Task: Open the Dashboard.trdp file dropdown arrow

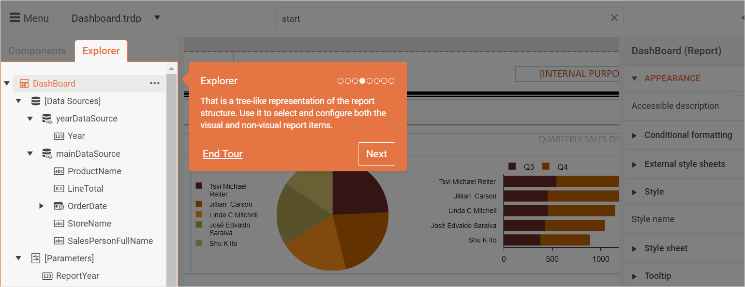Action: coord(157,18)
